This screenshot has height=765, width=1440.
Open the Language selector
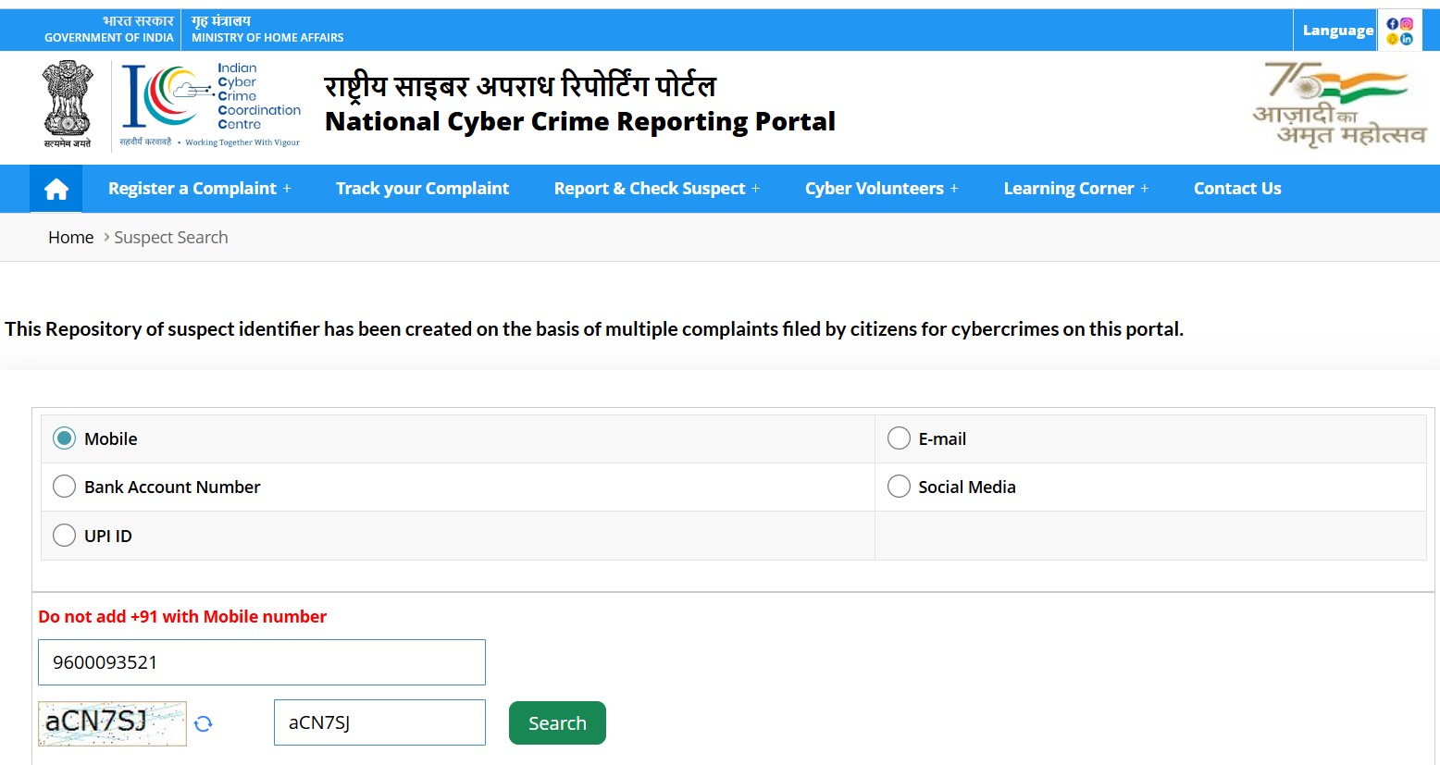(1338, 31)
